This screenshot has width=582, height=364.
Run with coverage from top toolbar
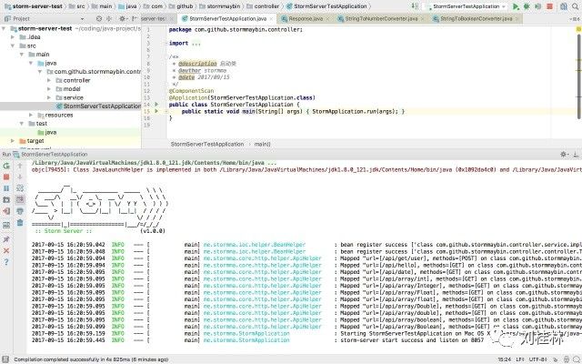coord(537,6)
